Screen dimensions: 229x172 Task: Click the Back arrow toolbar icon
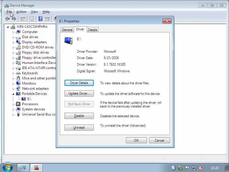click(x=7, y=19)
